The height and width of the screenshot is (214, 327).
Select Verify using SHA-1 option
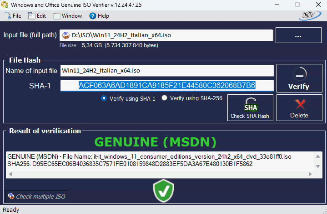tap(128, 98)
